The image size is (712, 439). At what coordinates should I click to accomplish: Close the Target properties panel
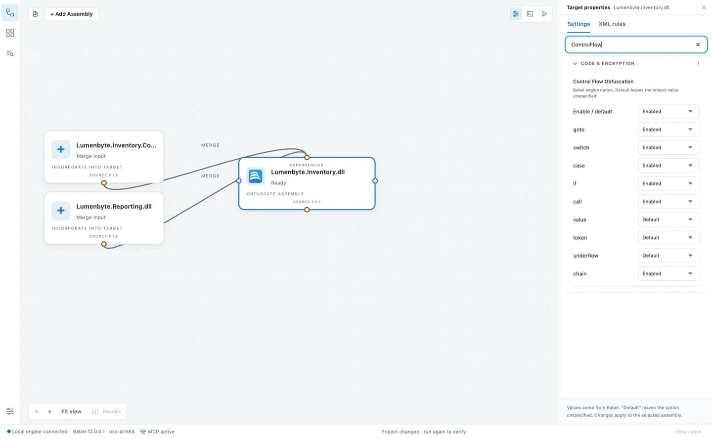click(x=704, y=7)
